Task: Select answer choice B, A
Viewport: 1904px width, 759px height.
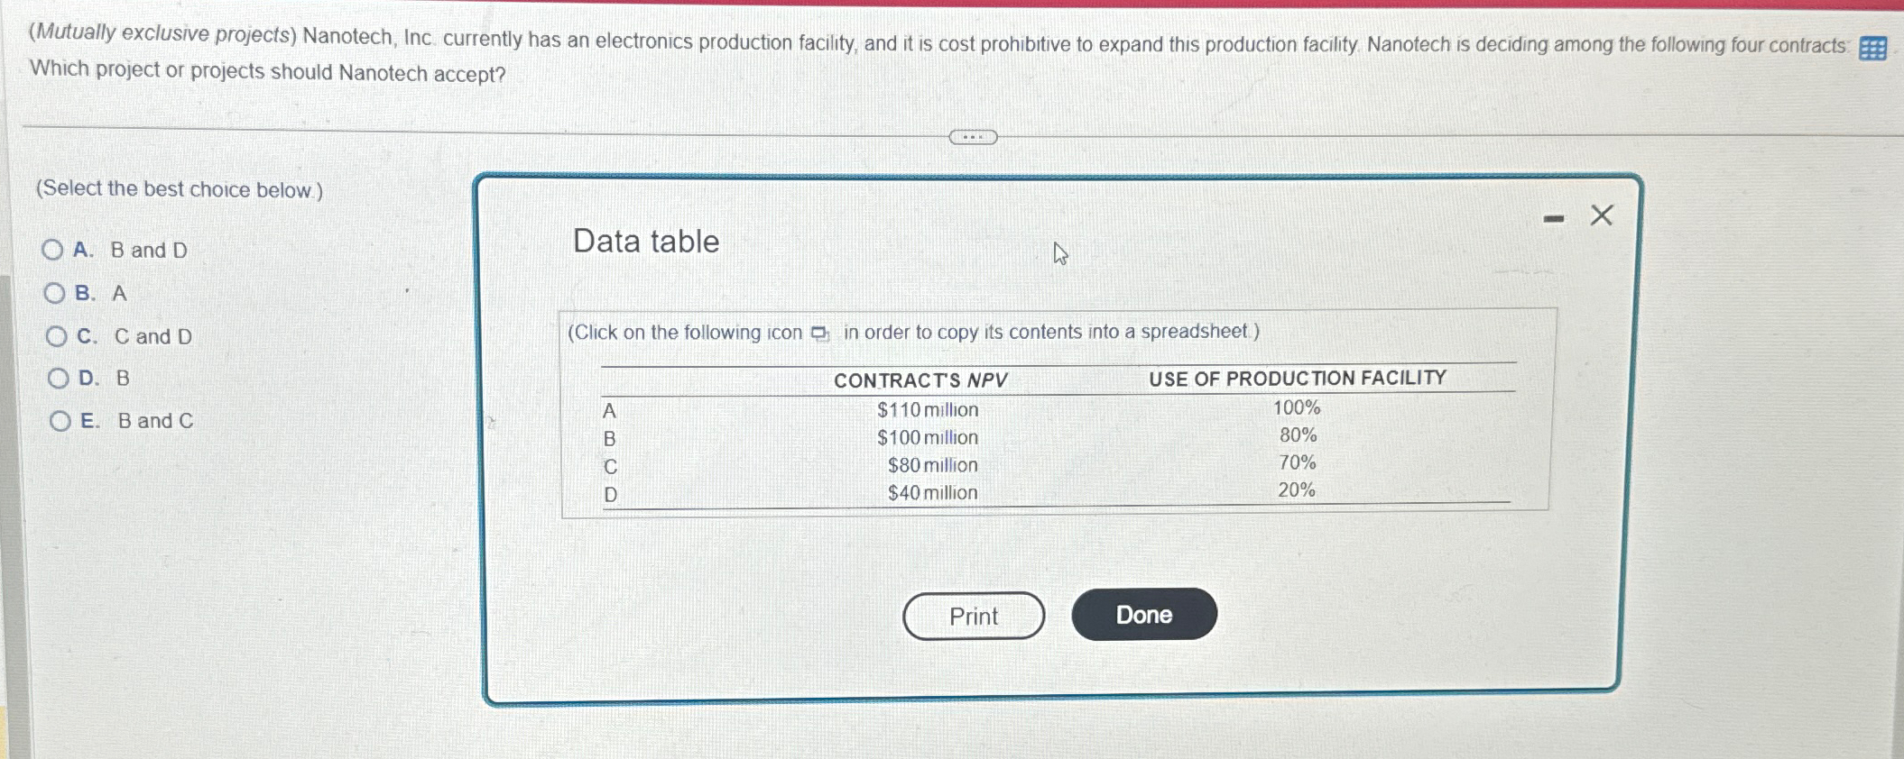Action: coord(56,293)
